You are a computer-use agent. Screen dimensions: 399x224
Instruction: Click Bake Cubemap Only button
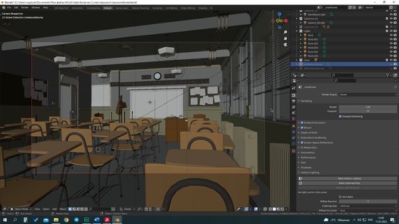click(x=347, y=183)
